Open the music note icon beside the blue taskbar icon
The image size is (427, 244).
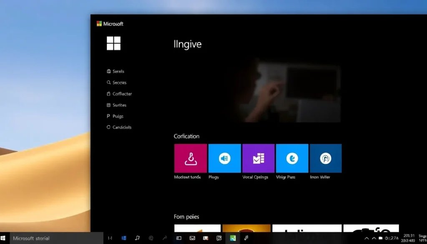tap(137, 238)
